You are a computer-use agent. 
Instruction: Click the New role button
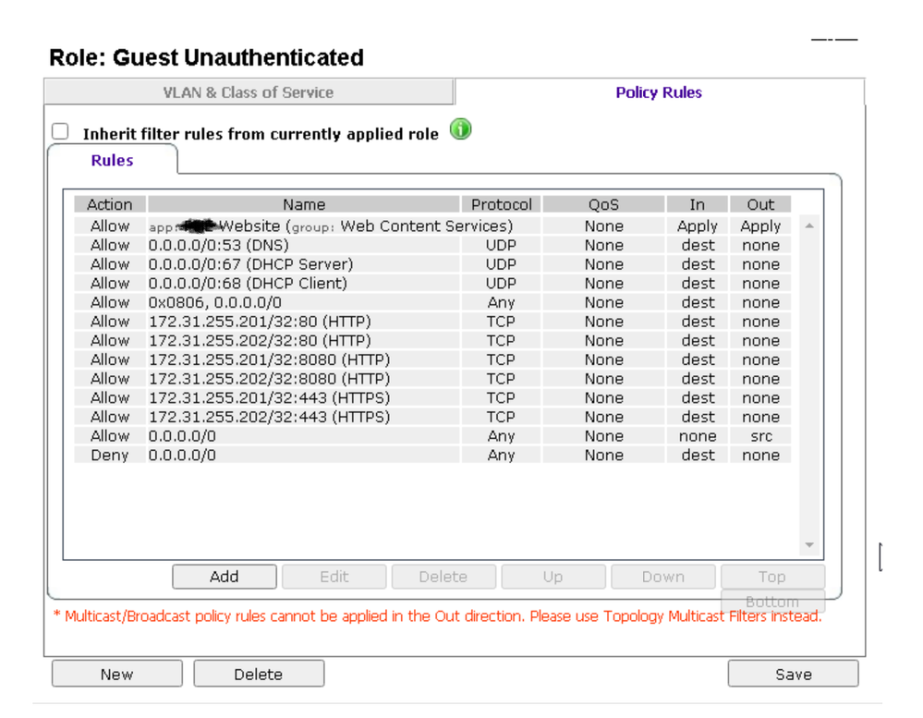point(116,674)
